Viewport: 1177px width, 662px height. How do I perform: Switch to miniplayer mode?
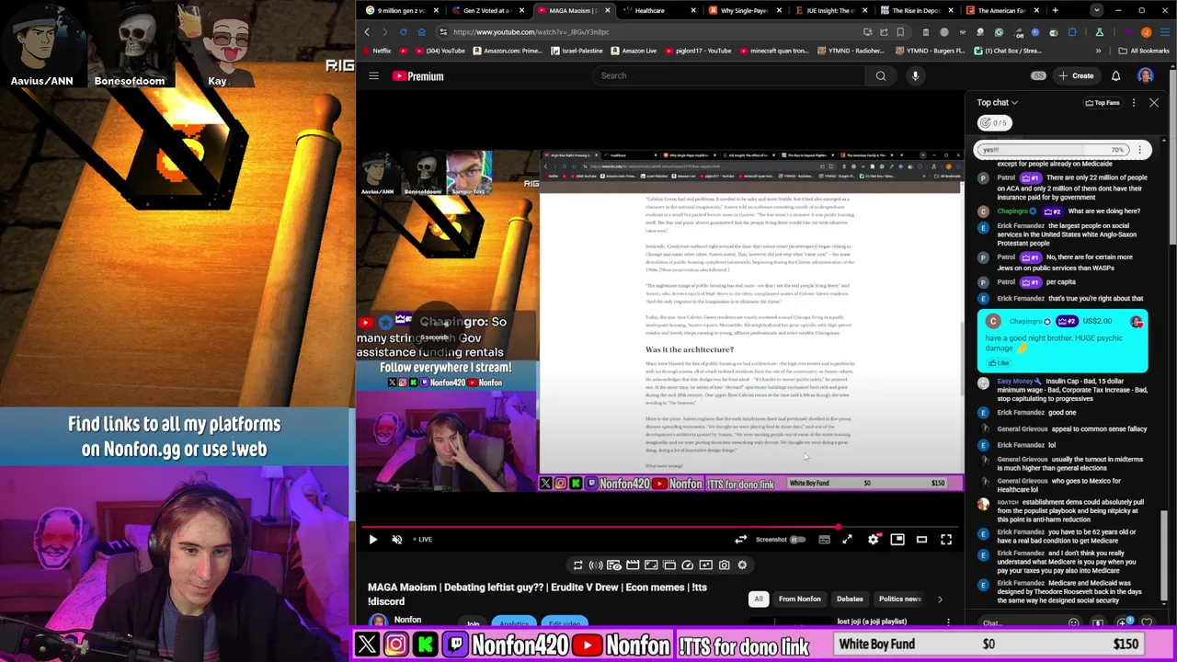[x=897, y=540]
